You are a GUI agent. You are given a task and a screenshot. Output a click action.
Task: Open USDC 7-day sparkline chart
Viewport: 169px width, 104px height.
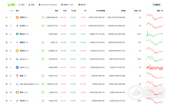[155, 67]
